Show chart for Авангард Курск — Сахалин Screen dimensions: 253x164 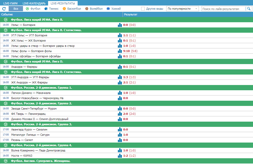click(120, 129)
